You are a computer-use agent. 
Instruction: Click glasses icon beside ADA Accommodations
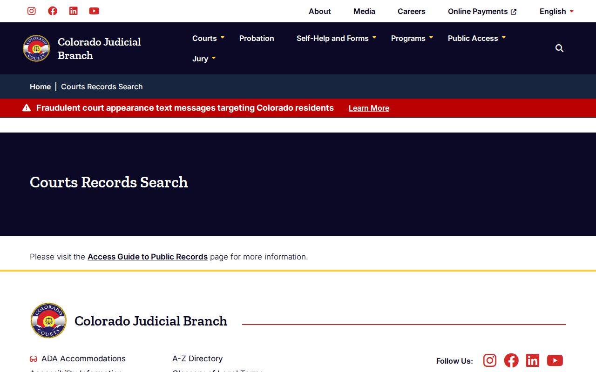pos(34,359)
